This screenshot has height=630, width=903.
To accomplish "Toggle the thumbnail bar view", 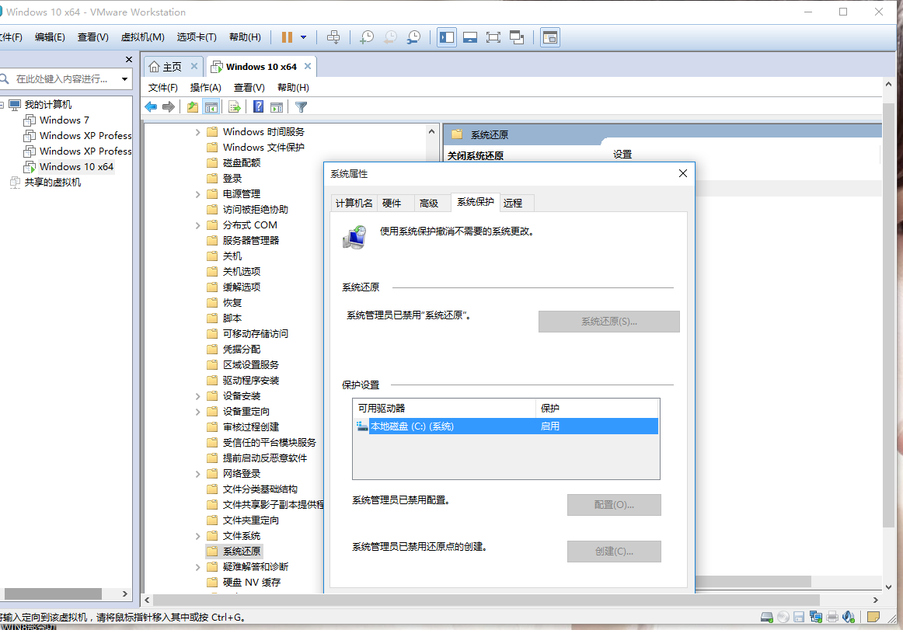I will pyautogui.click(x=470, y=37).
